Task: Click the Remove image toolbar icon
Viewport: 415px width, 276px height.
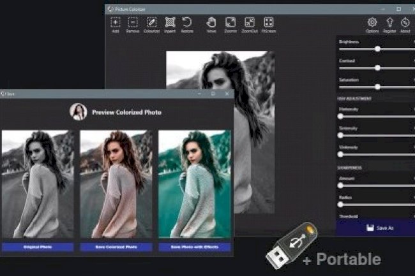Action: pyautogui.click(x=133, y=23)
